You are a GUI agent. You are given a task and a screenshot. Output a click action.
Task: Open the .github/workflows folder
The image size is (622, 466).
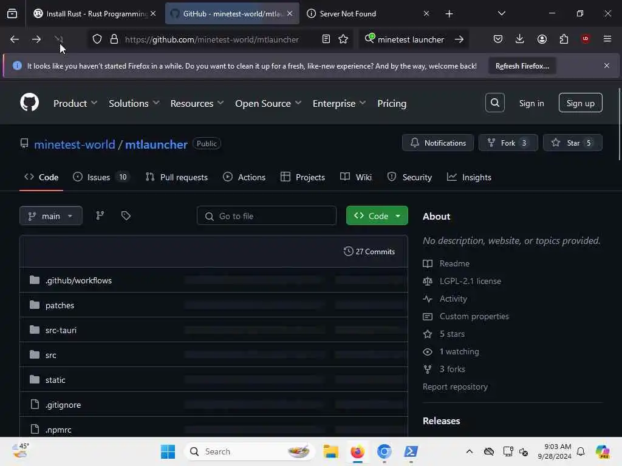click(x=78, y=280)
